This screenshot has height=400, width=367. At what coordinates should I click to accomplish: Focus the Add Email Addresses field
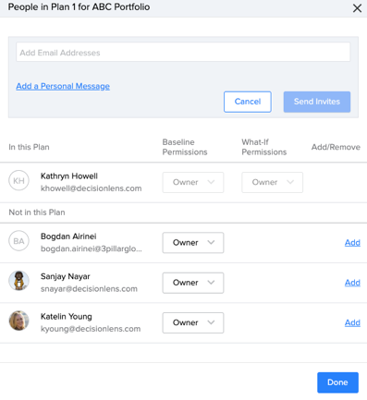pyautogui.click(x=183, y=52)
